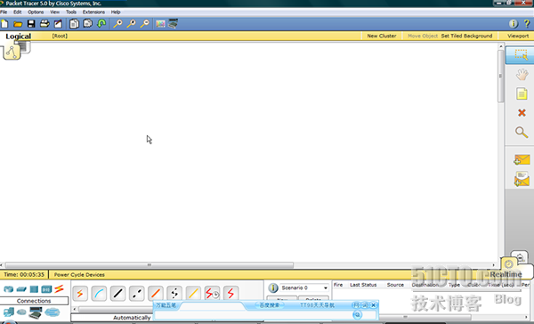The image size is (534, 324).
Task: Open the Tools menu
Action: pos(71,12)
